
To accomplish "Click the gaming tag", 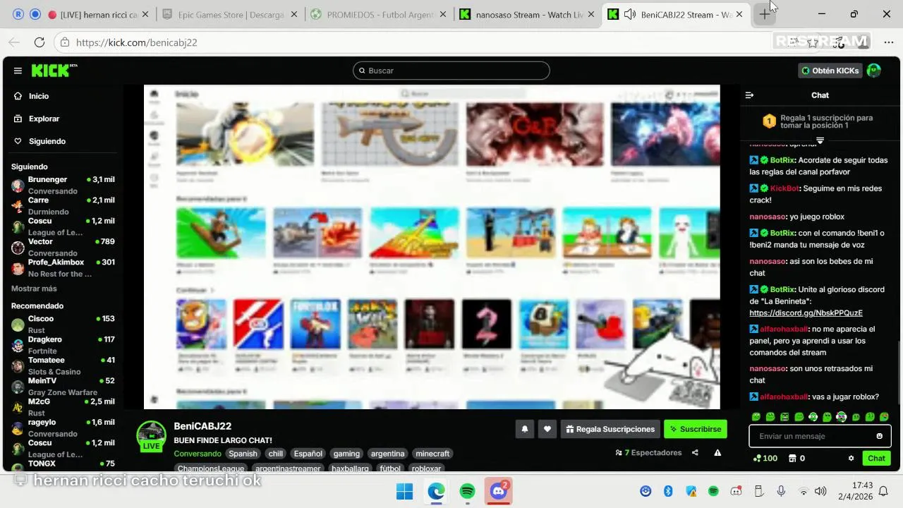I will [x=346, y=454].
